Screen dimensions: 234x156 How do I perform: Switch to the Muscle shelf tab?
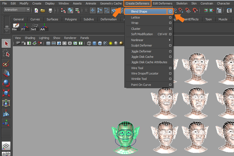point(223,19)
